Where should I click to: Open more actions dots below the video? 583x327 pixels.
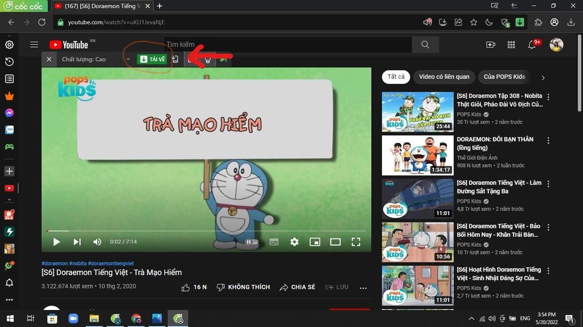point(363,287)
